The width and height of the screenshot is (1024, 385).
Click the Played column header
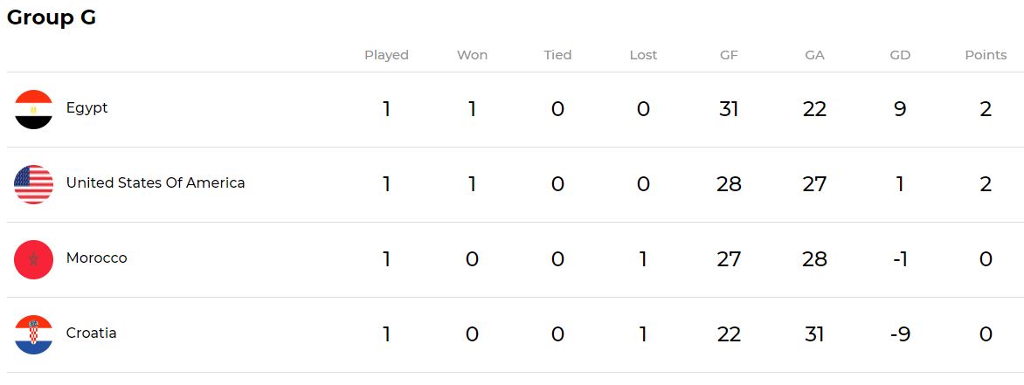coord(386,55)
